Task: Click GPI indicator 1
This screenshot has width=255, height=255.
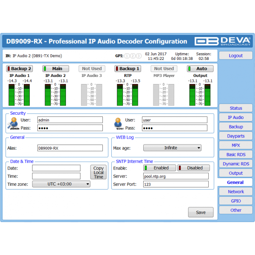Action: 127,56
